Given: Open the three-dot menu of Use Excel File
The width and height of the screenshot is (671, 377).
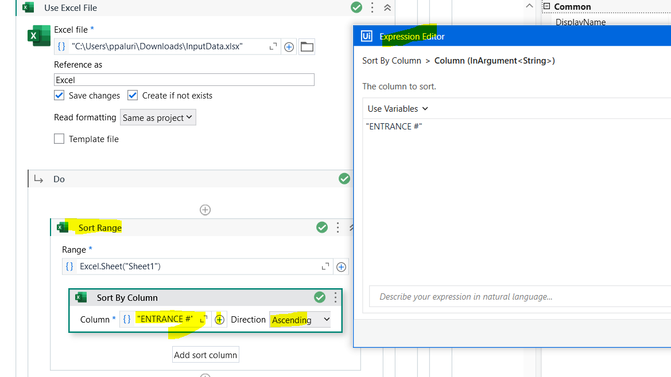Looking at the screenshot, I should [373, 7].
